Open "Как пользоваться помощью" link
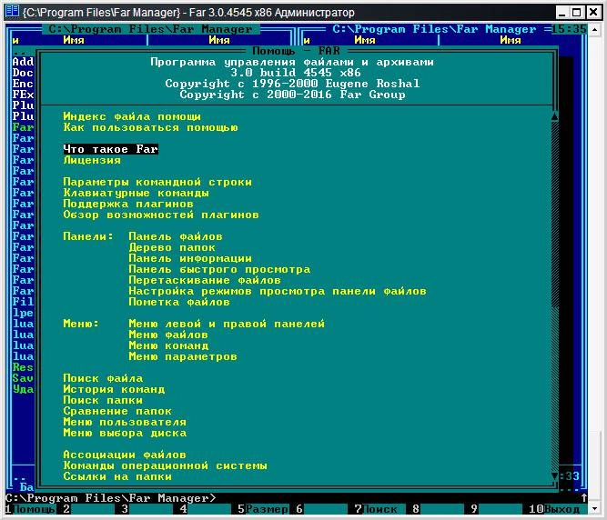 click(150, 127)
